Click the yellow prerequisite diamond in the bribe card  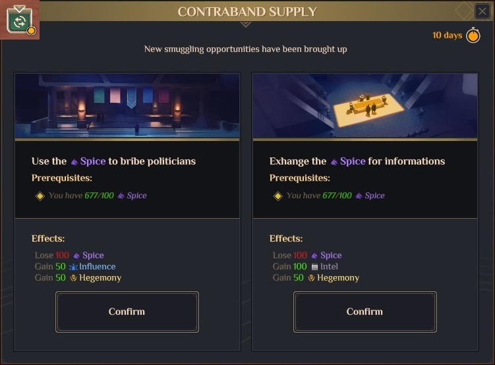pos(40,196)
